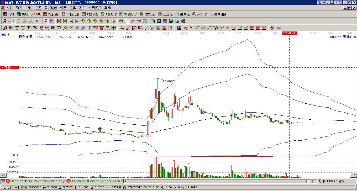Image resolution: width=357 pixels, height=191 pixels.
Task: Click the orange 深 Shenzhen index badge
Action: pos(69,181)
